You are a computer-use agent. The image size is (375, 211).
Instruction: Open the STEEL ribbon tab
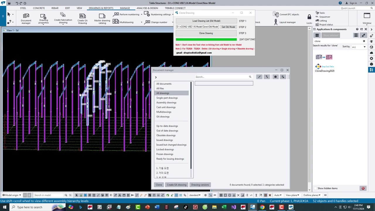point(23,8)
